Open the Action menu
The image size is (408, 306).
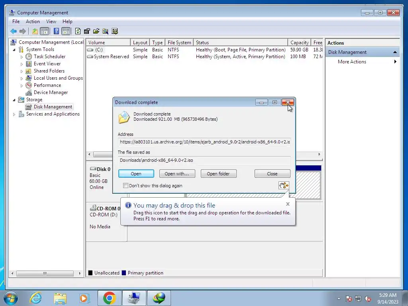tap(33, 22)
